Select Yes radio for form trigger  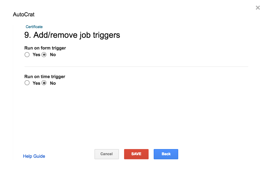27,55
